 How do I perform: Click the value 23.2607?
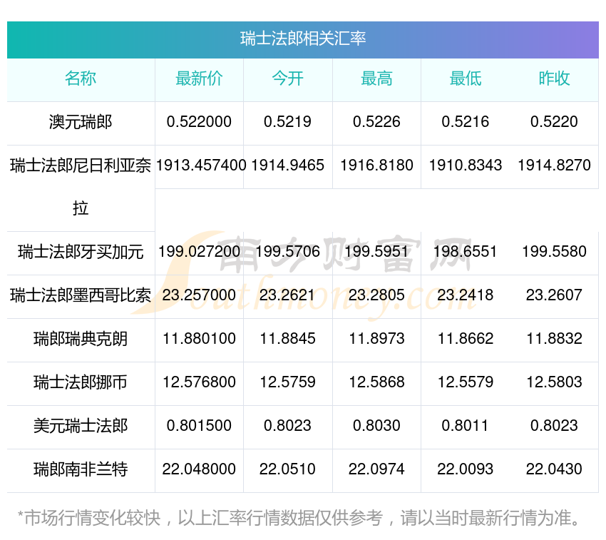(554, 295)
